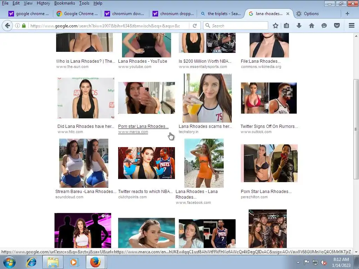359x269 pixels.
Task: Open 'Twitter reacts to which NBA...' result
Action: point(145,192)
